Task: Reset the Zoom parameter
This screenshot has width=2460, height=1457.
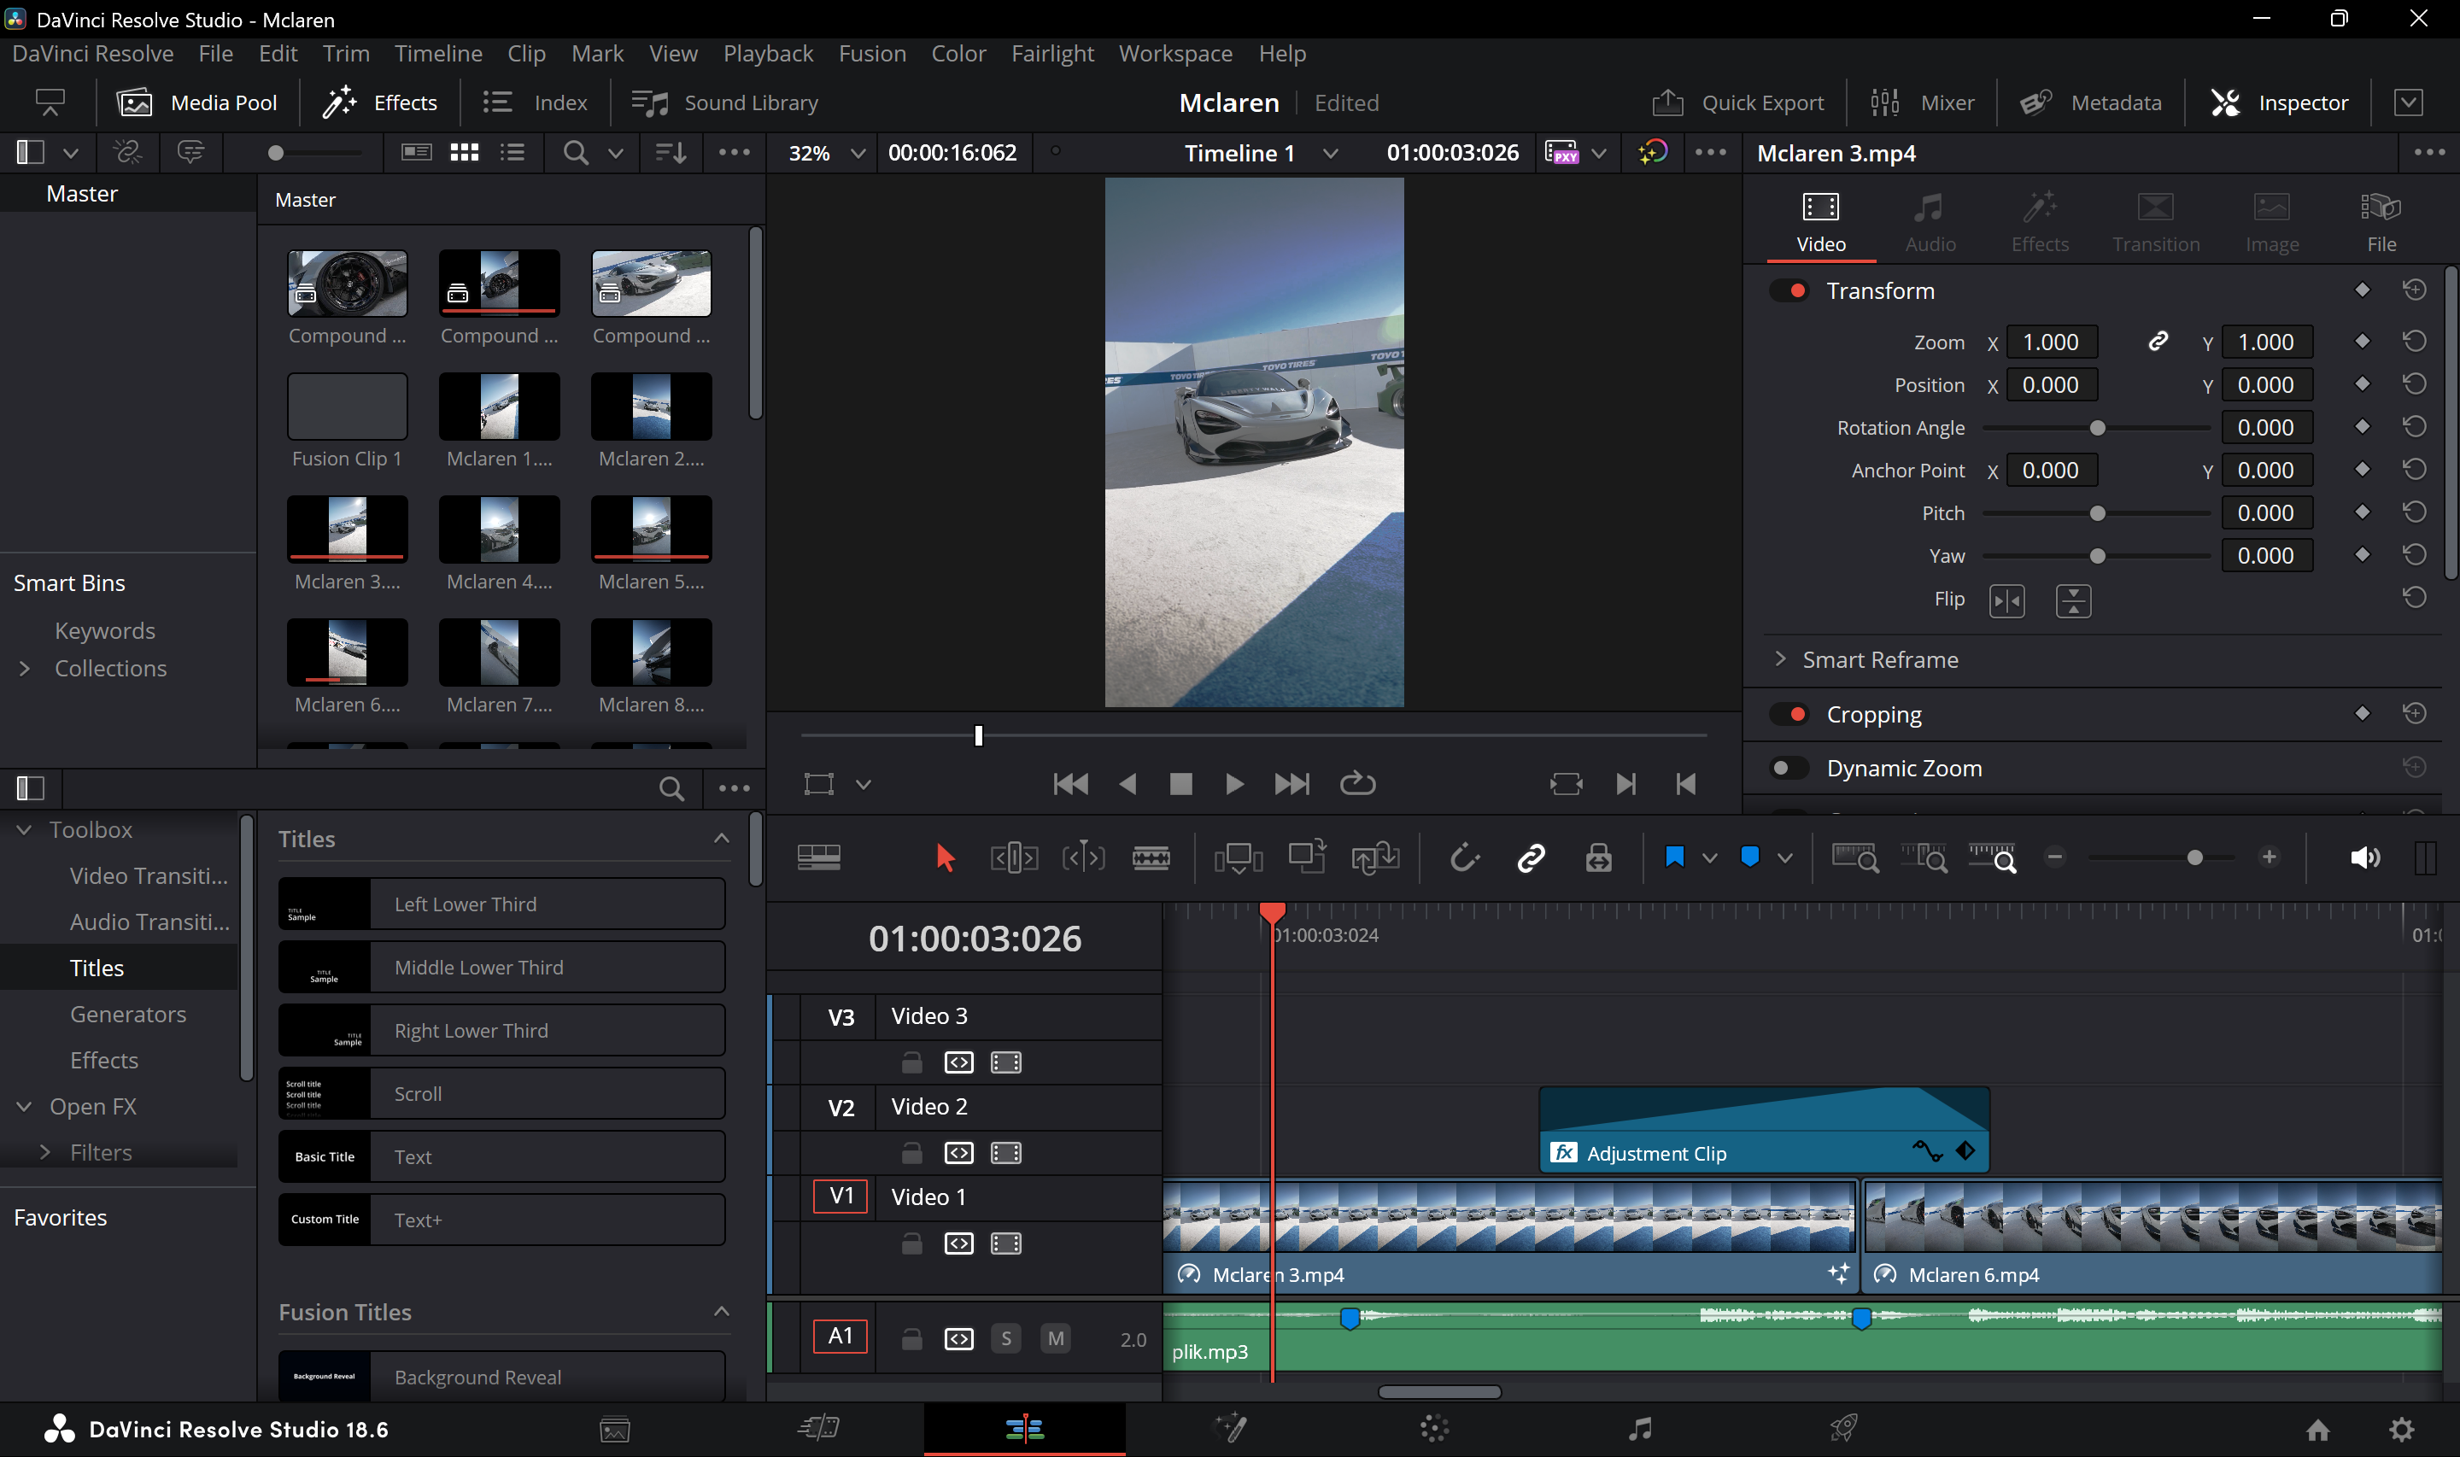Action: point(2414,342)
